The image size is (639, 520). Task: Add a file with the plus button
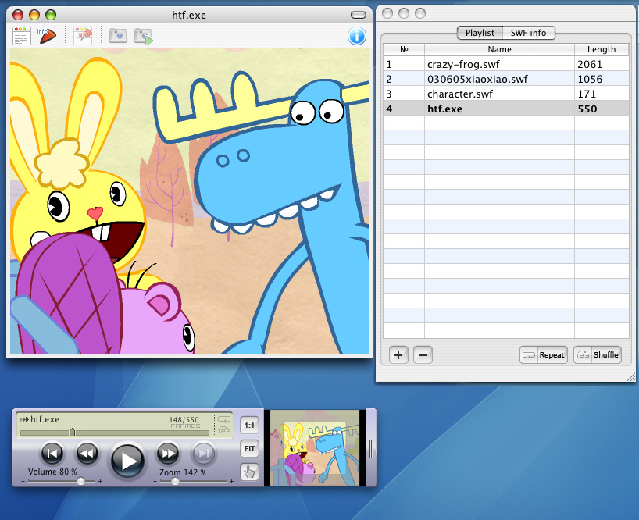[x=398, y=355]
